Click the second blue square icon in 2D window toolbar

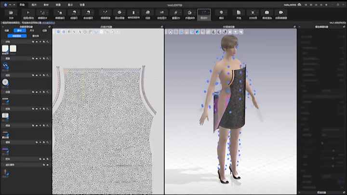tap(64, 32)
